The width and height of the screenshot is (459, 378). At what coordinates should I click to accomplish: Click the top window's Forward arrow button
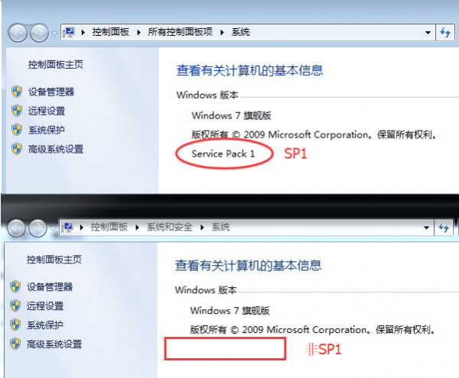point(39,33)
